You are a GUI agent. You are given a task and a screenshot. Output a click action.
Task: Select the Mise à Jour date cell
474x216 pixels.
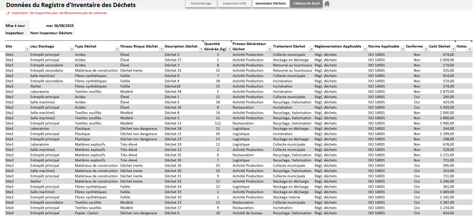(52, 26)
